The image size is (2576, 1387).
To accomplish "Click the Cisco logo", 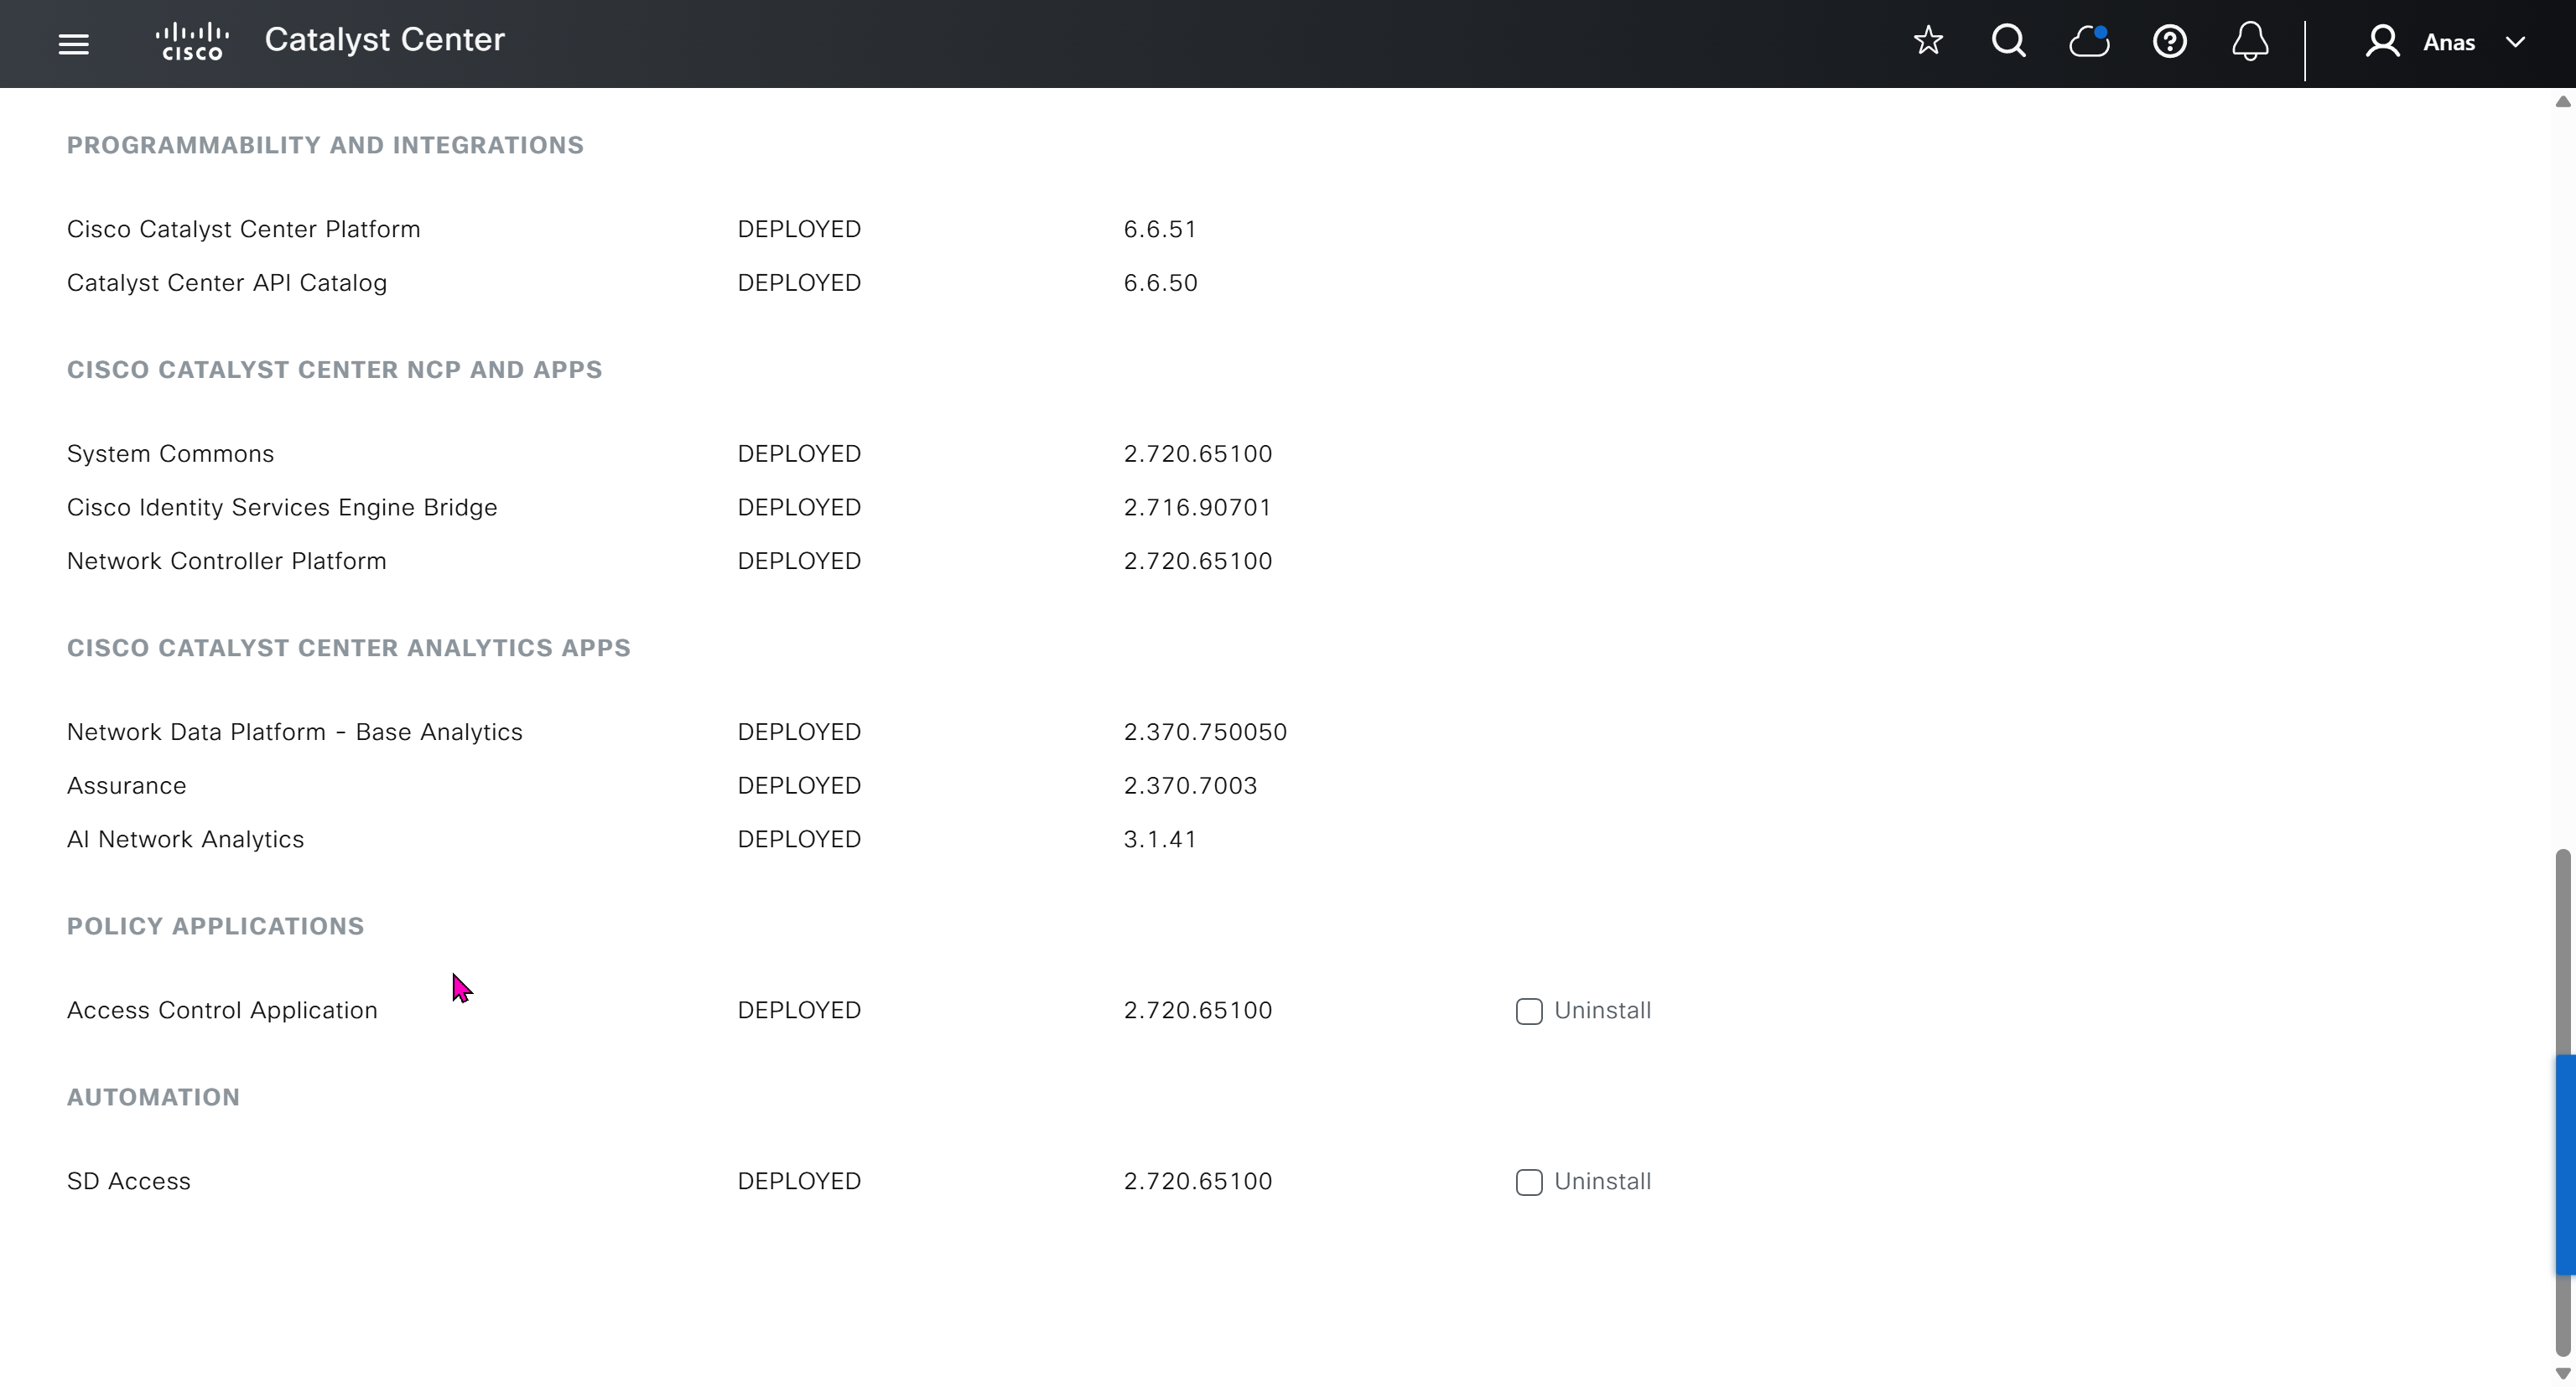I will tap(192, 42).
